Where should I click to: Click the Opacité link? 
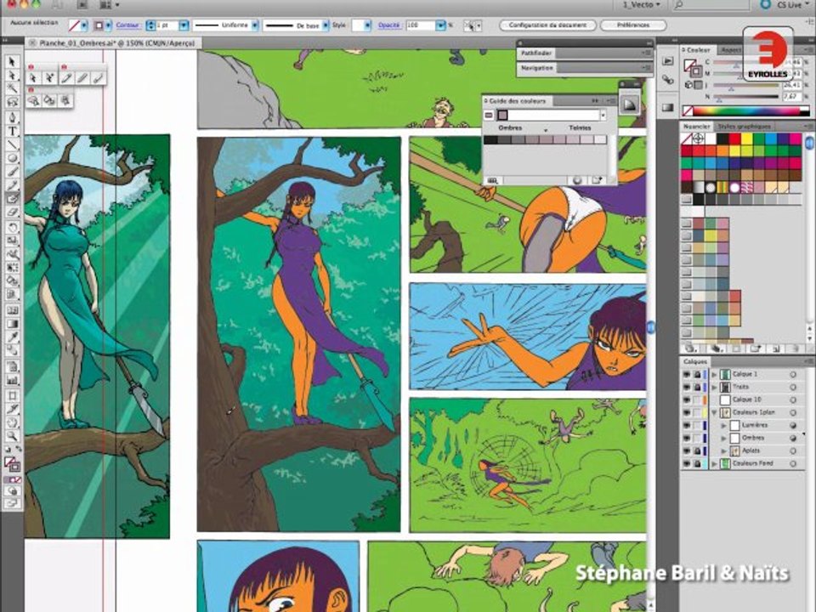[388, 25]
